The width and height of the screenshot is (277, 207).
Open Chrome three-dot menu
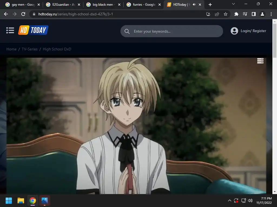pos(271,14)
